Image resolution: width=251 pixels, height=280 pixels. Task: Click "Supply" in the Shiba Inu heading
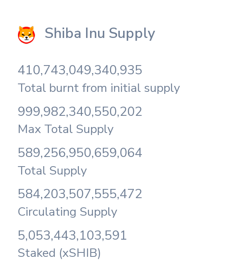point(132,34)
